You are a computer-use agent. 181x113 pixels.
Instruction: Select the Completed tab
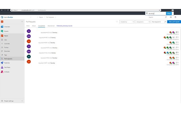tap(42, 26)
